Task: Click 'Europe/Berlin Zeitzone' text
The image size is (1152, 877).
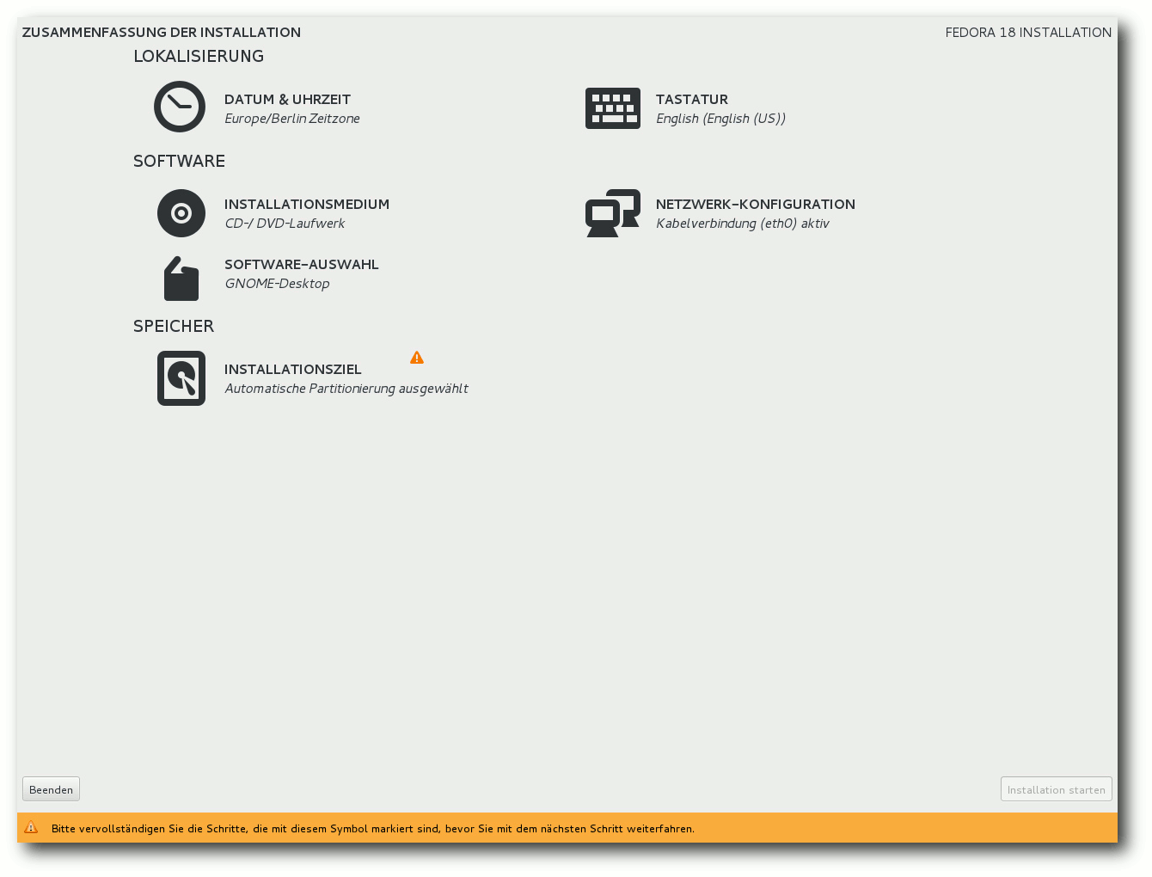Action: click(x=292, y=119)
